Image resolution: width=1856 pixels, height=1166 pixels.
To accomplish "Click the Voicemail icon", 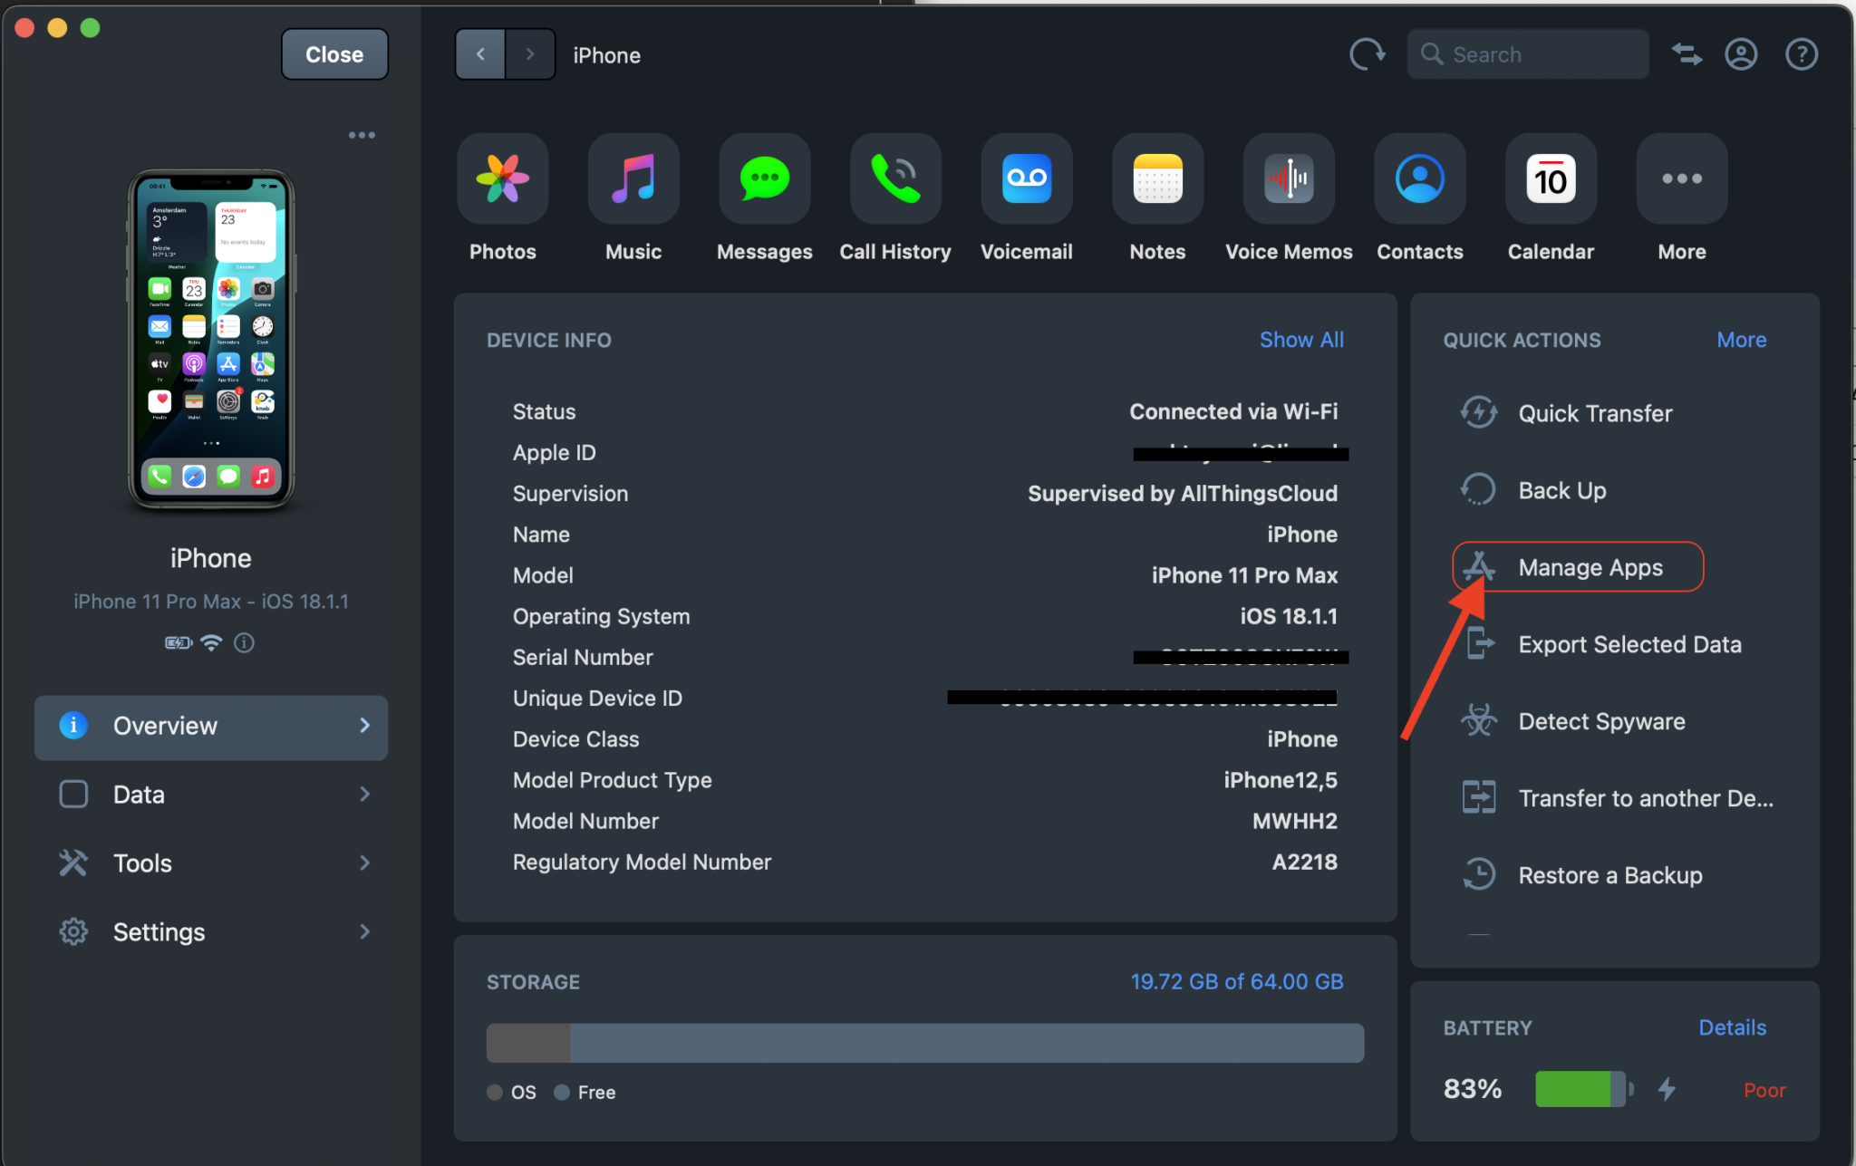I will 1026,179.
